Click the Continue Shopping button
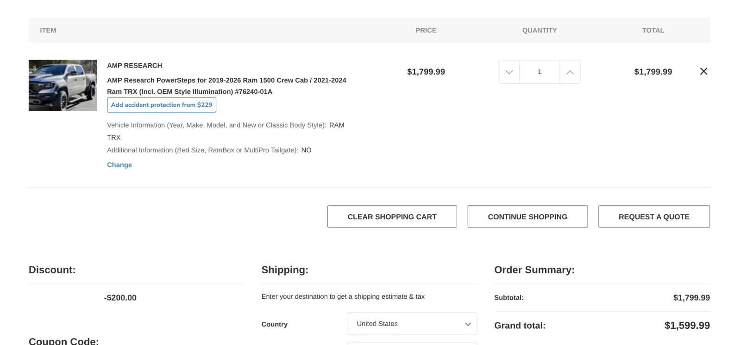Image resolution: width=741 pixels, height=345 pixels. (x=527, y=216)
